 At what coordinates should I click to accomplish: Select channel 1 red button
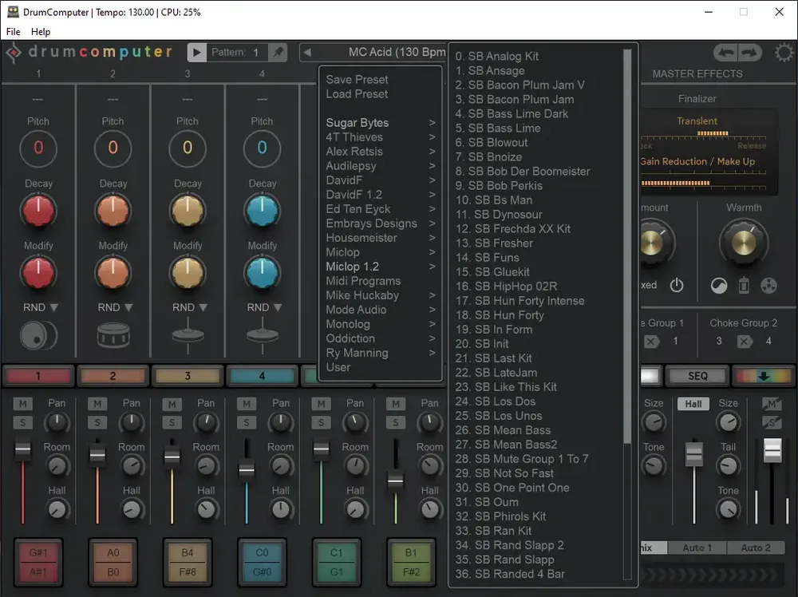click(x=38, y=376)
